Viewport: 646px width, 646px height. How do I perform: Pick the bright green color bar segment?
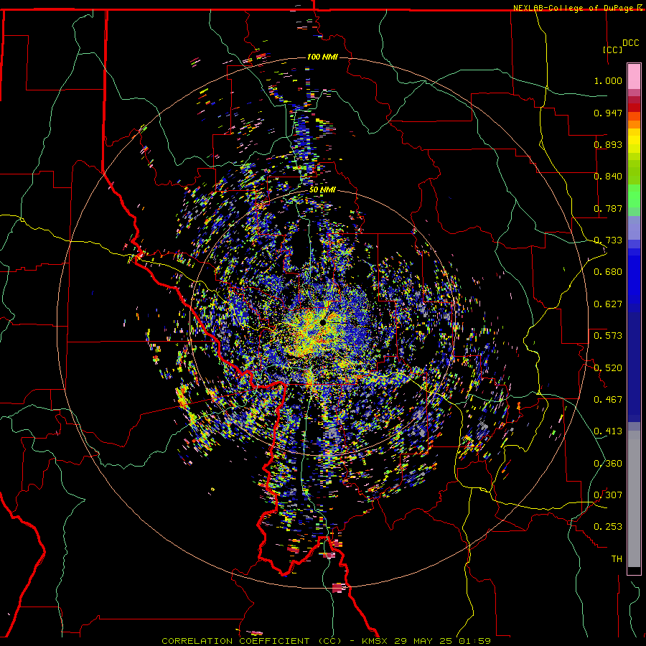tap(634, 196)
